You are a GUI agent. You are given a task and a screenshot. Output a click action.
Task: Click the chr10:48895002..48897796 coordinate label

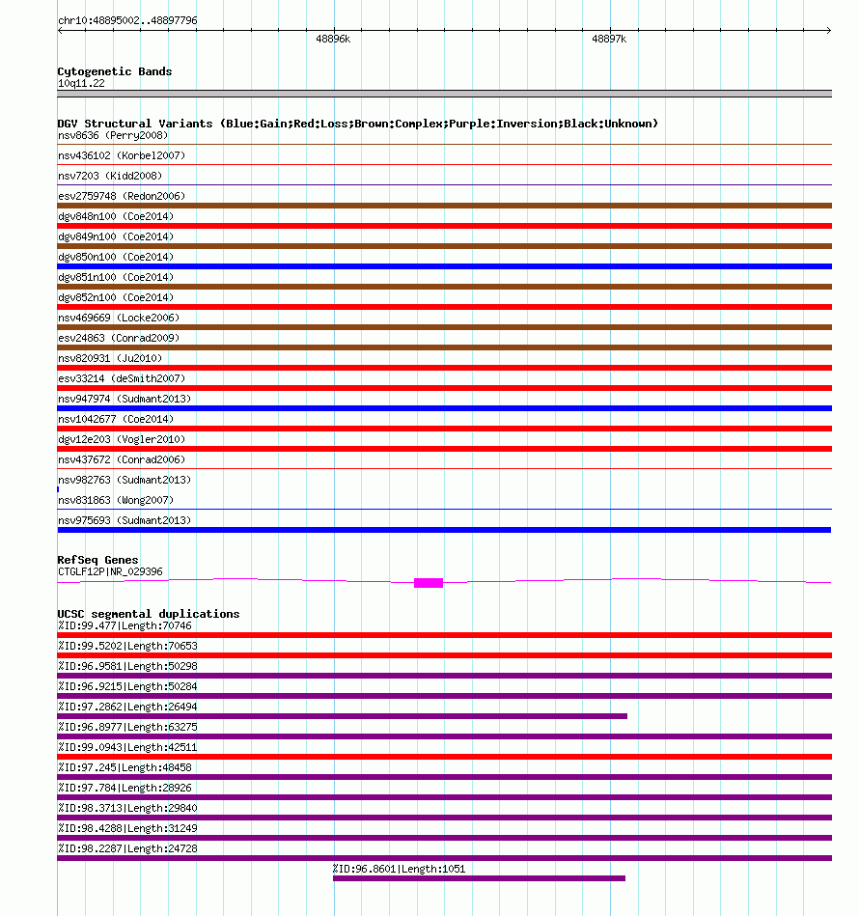pyautogui.click(x=128, y=20)
